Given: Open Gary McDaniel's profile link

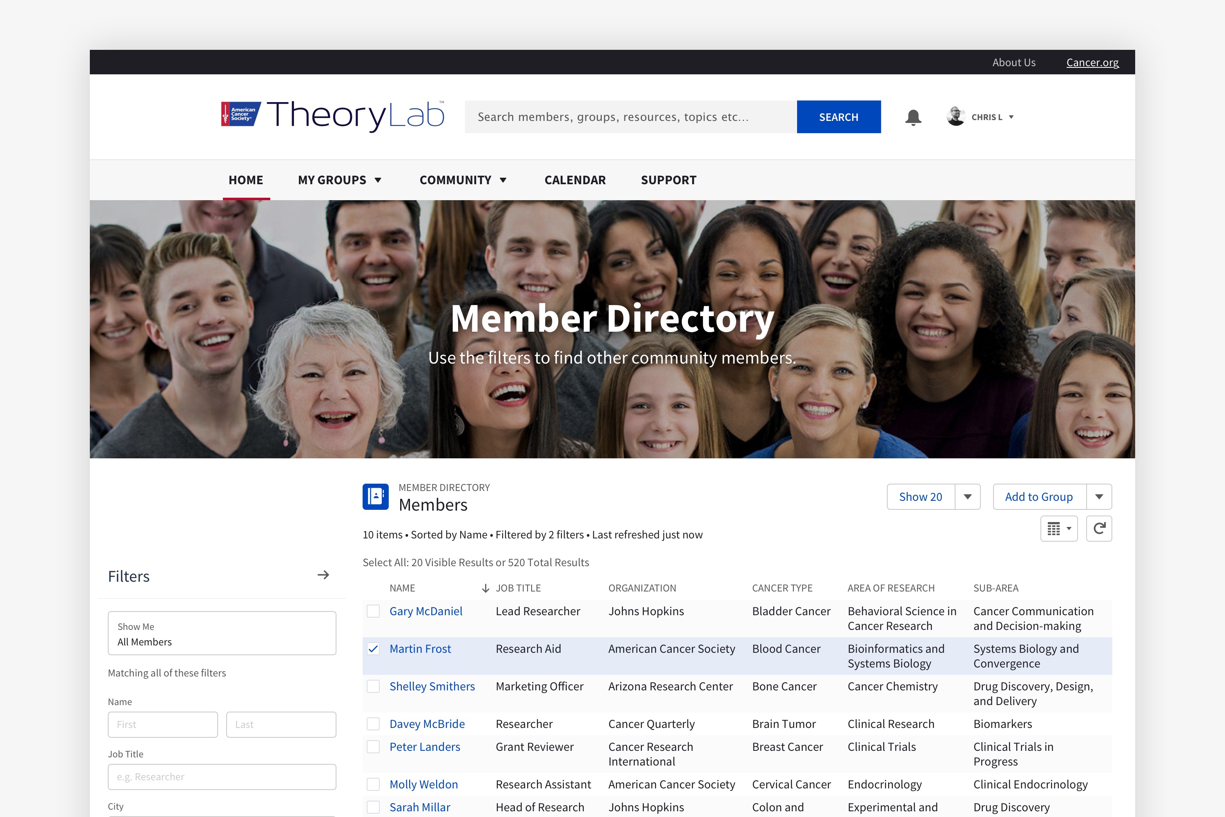Looking at the screenshot, I should click(x=425, y=611).
